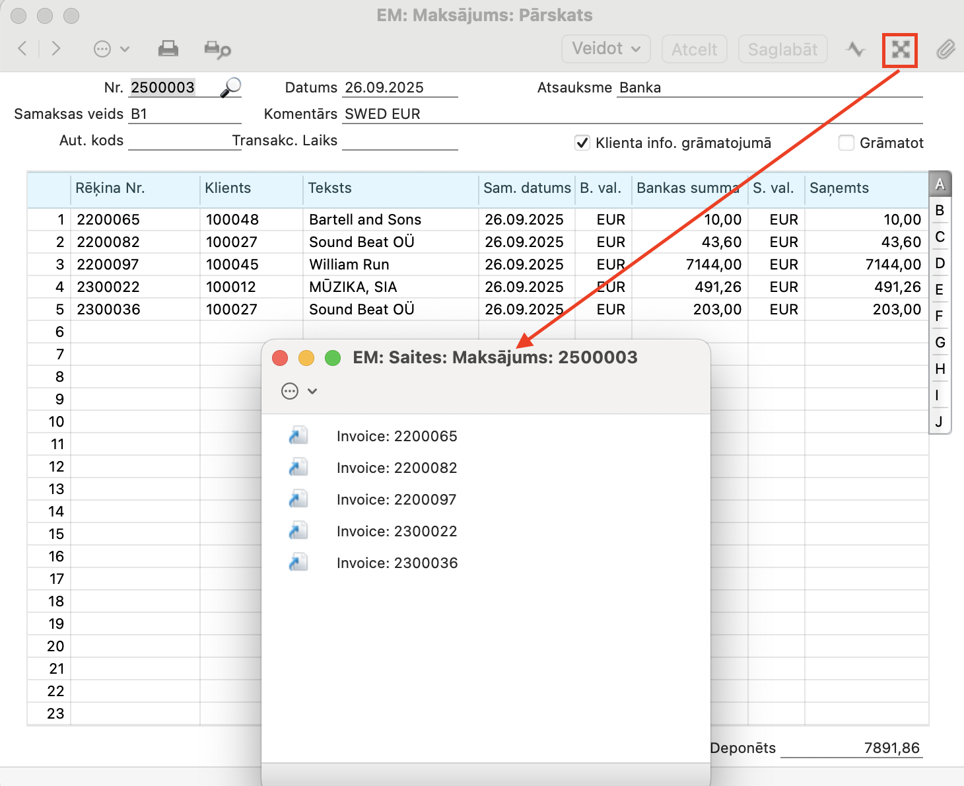
Task: Click magnifier icon next to Nr. field
Action: tap(230, 87)
